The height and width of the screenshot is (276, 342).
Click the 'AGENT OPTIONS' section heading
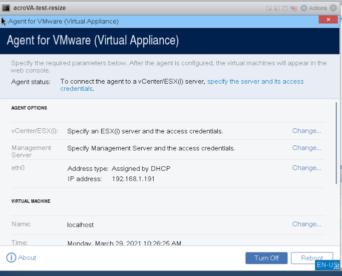click(29, 108)
